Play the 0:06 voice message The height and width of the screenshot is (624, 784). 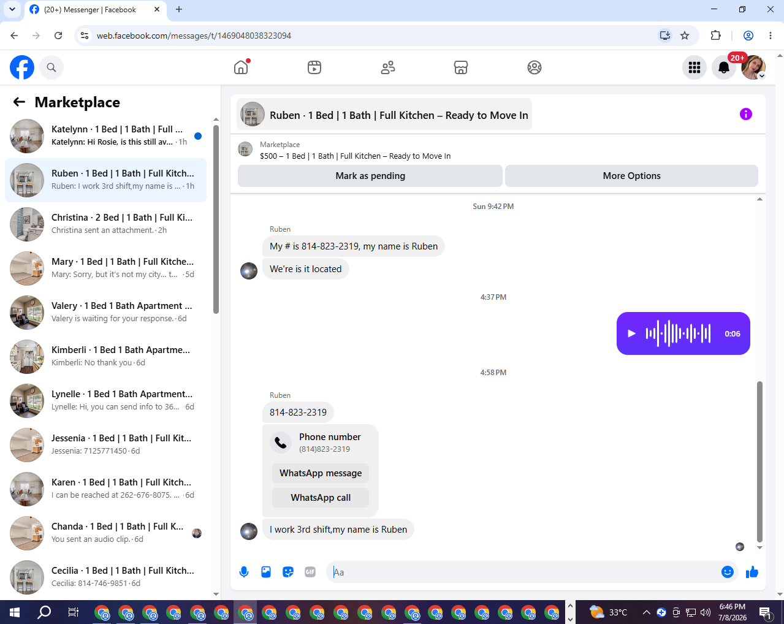pos(631,333)
